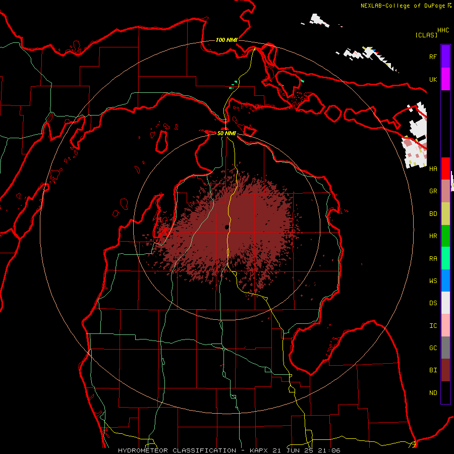The image size is (454, 454).
Task: Click the RA light green legend swatch
Action: coord(445,258)
